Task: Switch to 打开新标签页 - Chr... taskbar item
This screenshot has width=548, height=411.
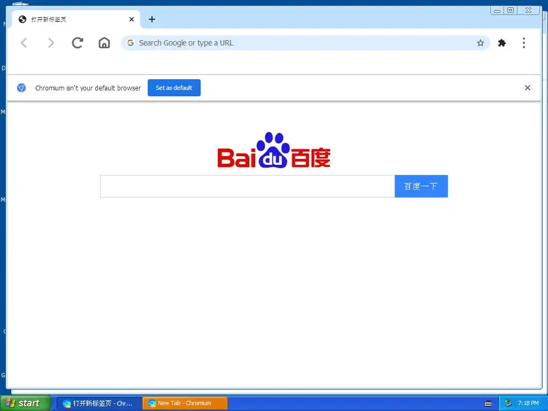Action: pos(99,404)
